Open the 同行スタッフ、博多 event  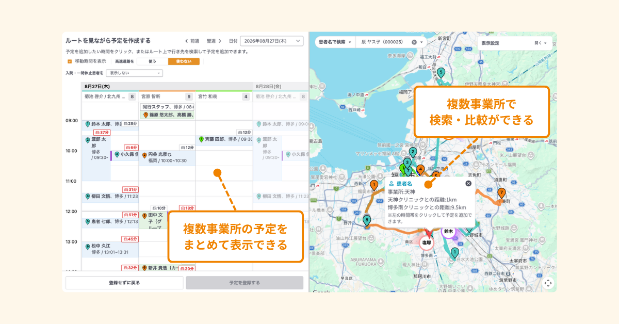pos(168,107)
